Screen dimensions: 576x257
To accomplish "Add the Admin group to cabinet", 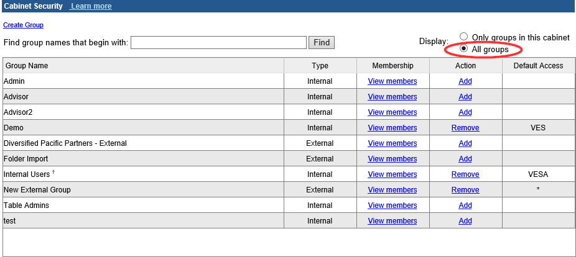I will [465, 81].
